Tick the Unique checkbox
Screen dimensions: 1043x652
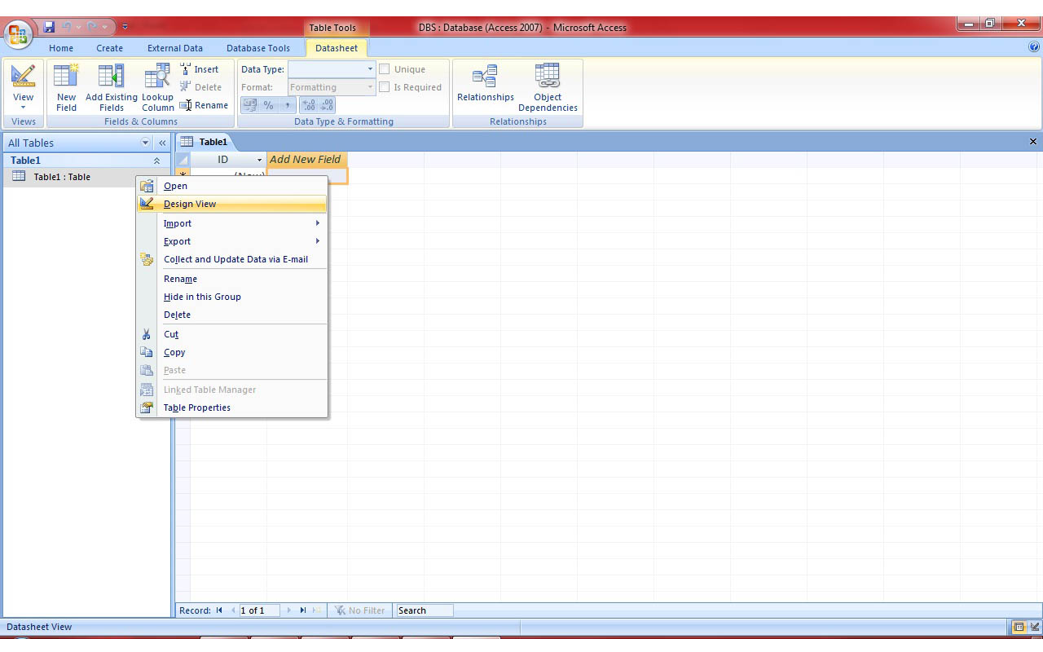pyautogui.click(x=385, y=69)
